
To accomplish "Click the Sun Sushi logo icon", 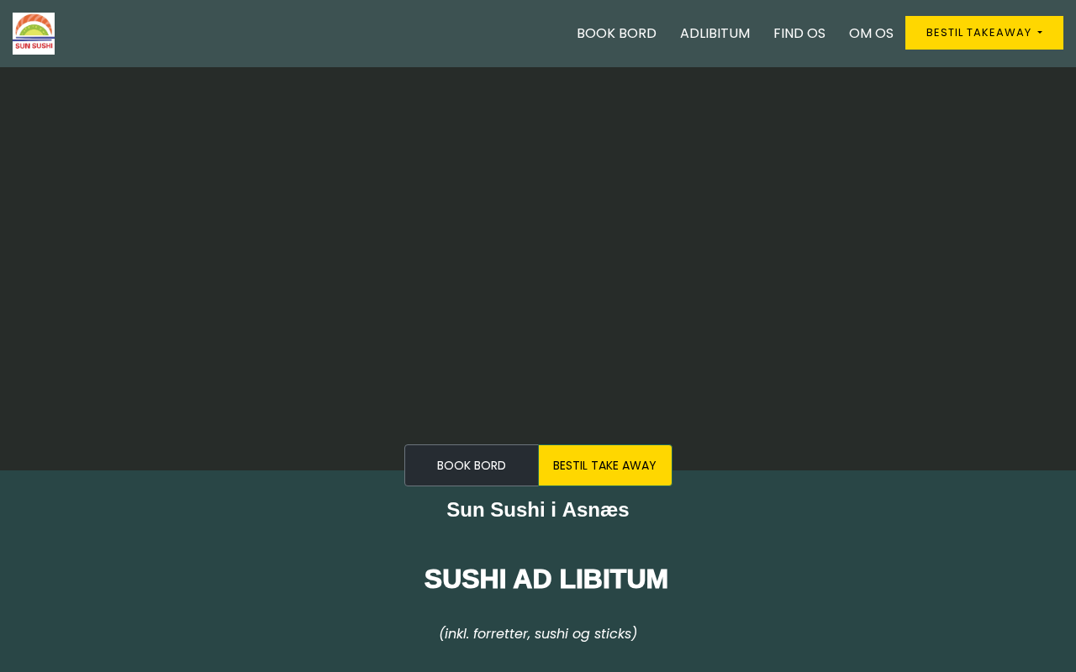I will tap(34, 34).
